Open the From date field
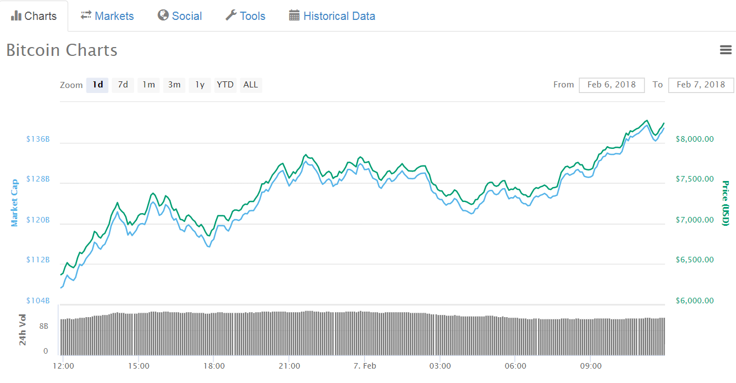 (x=611, y=85)
